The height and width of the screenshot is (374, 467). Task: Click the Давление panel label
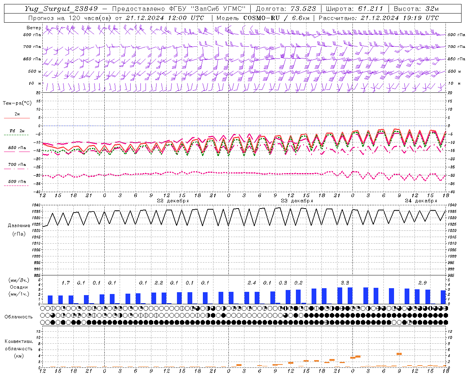(x=19, y=226)
